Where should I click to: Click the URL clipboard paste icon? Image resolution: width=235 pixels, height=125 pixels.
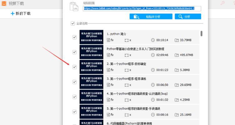74,6
